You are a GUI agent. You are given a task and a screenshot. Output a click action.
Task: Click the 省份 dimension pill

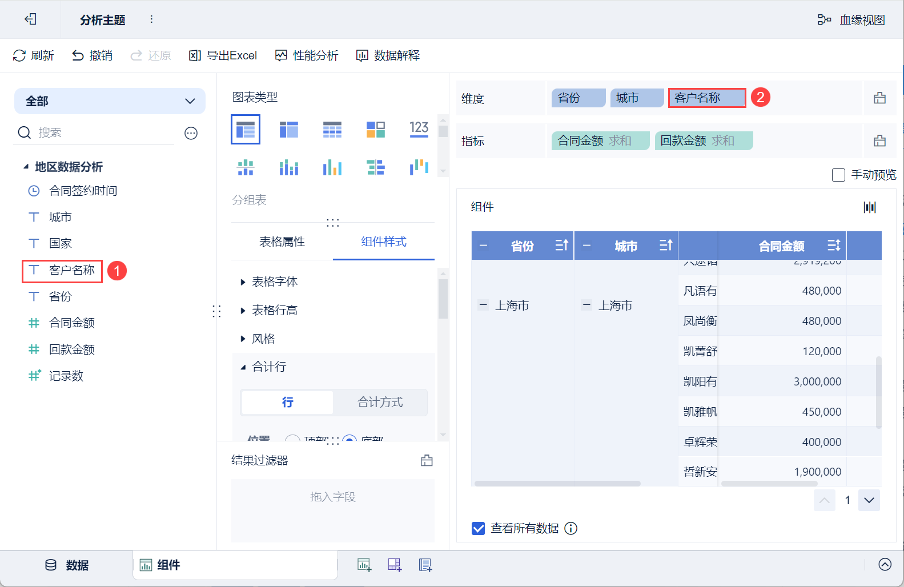click(578, 98)
